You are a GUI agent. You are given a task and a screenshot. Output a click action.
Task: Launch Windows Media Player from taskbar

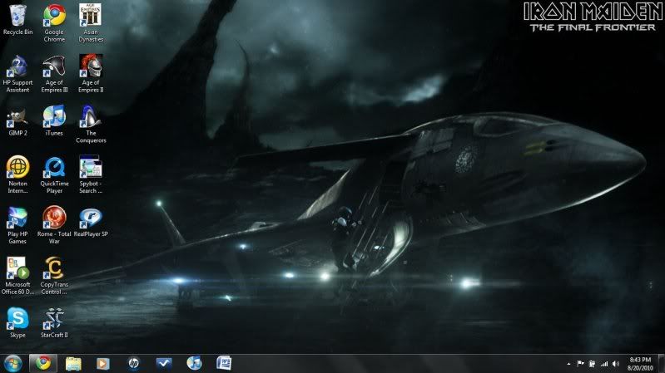tap(102, 363)
